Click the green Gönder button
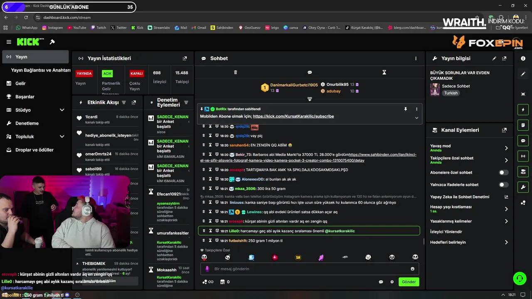 click(409, 282)
